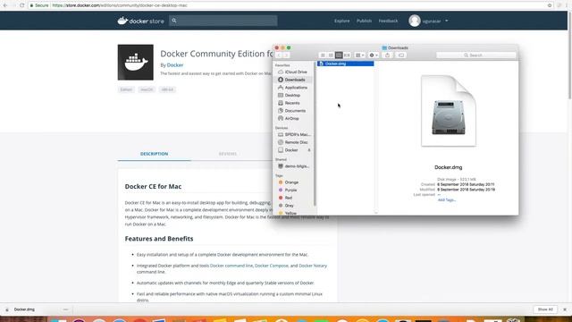Screen dimensions: 572x322
Task: Open Publish in Docker Store header
Action: [364, 21]
